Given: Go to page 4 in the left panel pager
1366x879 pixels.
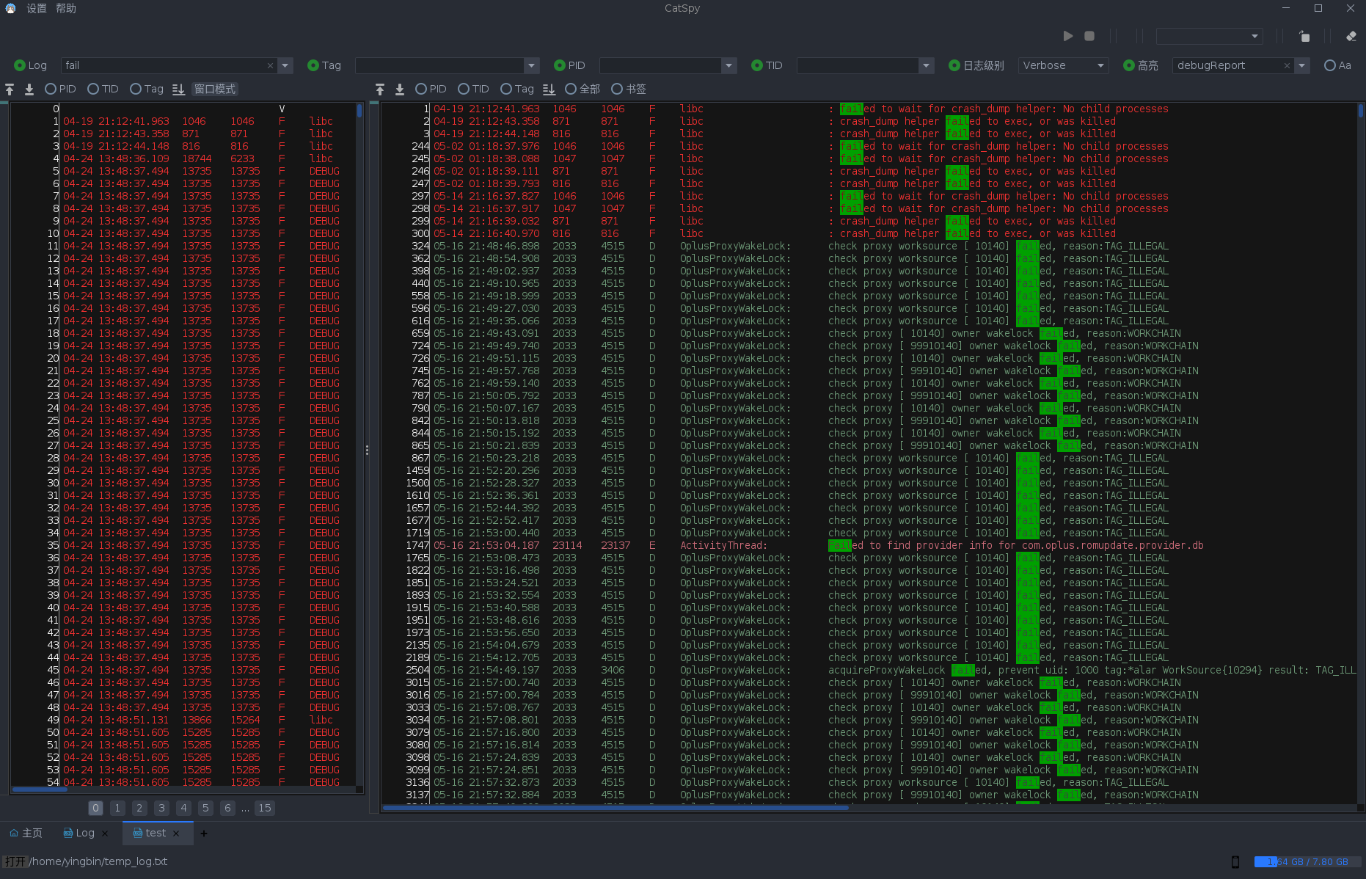Looking at the screenshot, I should (x=184, y=808).
